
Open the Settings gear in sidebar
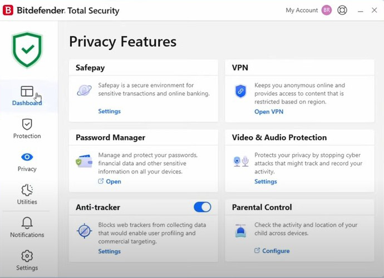point(27,256)
